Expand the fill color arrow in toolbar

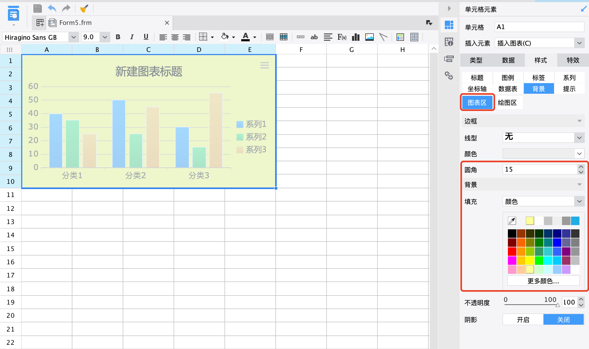234,37
